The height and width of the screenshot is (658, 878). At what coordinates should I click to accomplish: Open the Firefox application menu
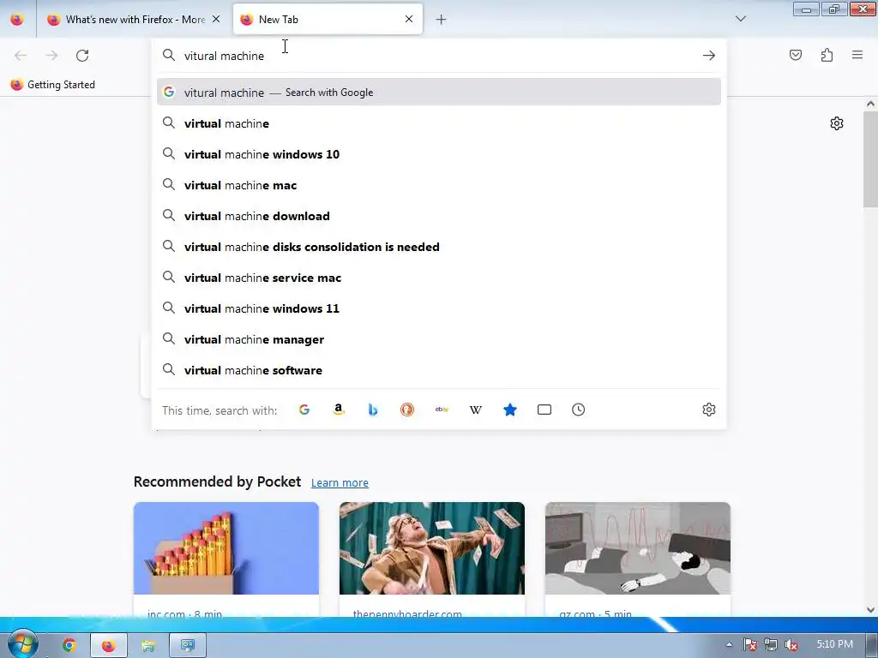[857, 55]
